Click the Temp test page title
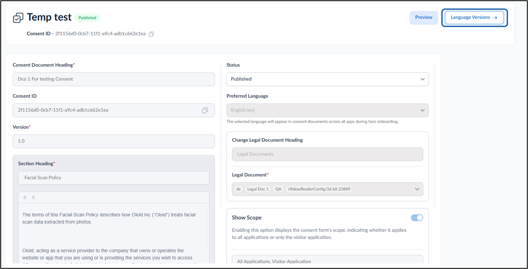Image resolution: width=528 pixels, height=269 pixels. pyautogui.click(x=49, y=17)
